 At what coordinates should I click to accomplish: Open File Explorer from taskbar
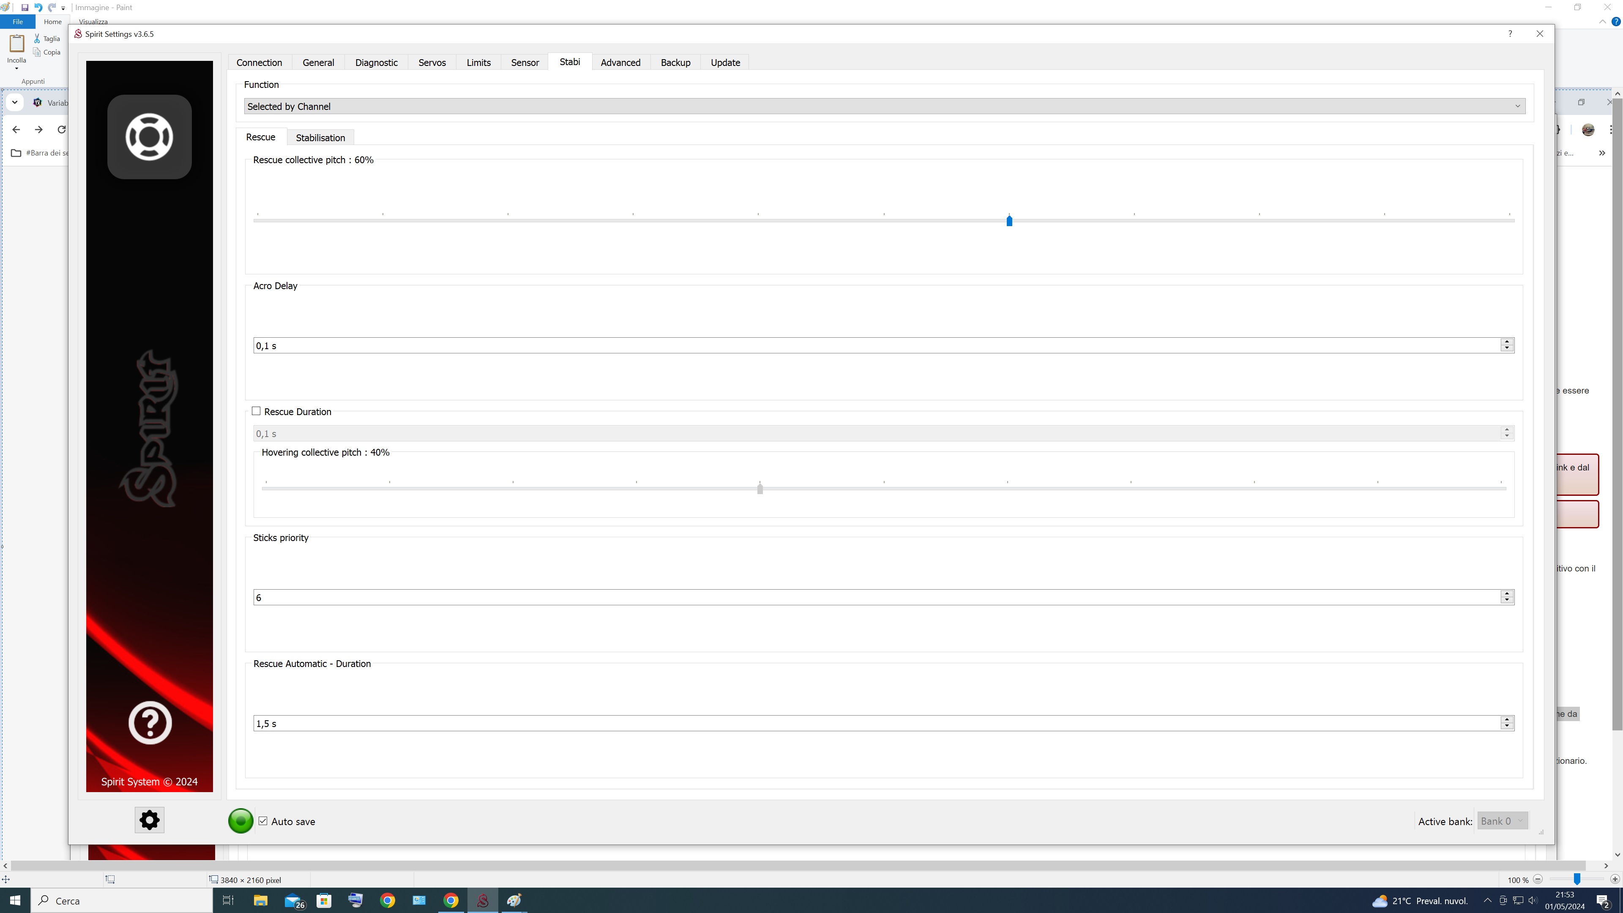(x=260, y=900)
